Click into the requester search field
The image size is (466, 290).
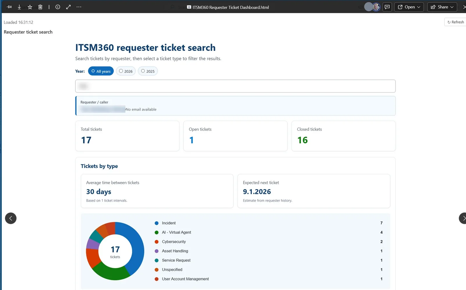tap(235, 86)
